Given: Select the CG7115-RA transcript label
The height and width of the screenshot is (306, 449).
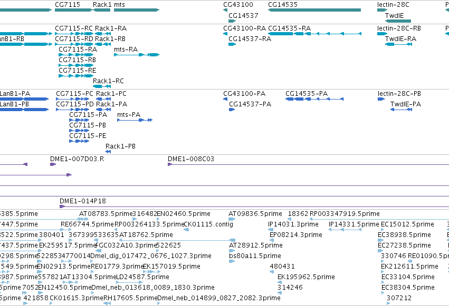Looking at the screenshot, I should click(78, 49).
